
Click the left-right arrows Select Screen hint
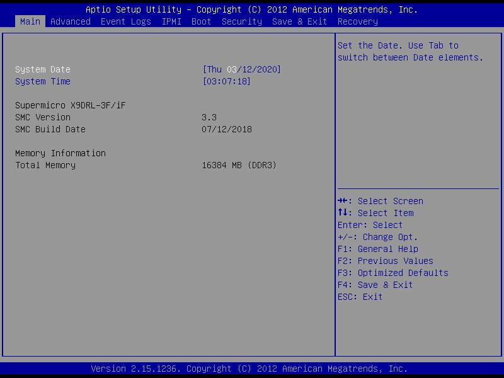click(381, 201)
